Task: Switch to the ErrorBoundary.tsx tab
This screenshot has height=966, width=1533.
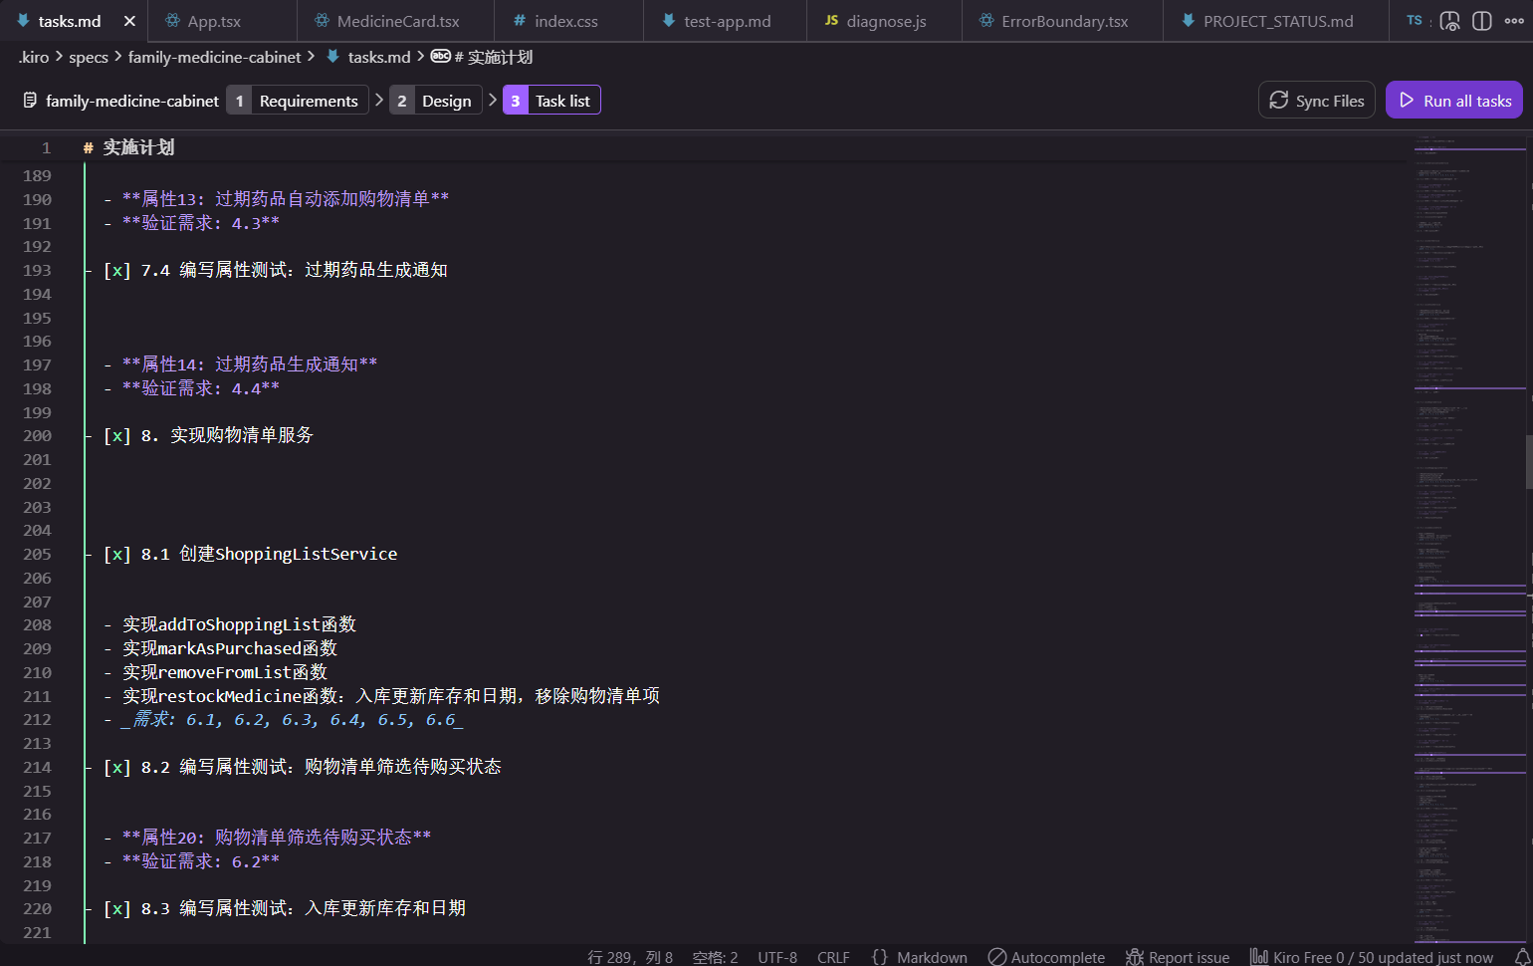Action: 1064,21
